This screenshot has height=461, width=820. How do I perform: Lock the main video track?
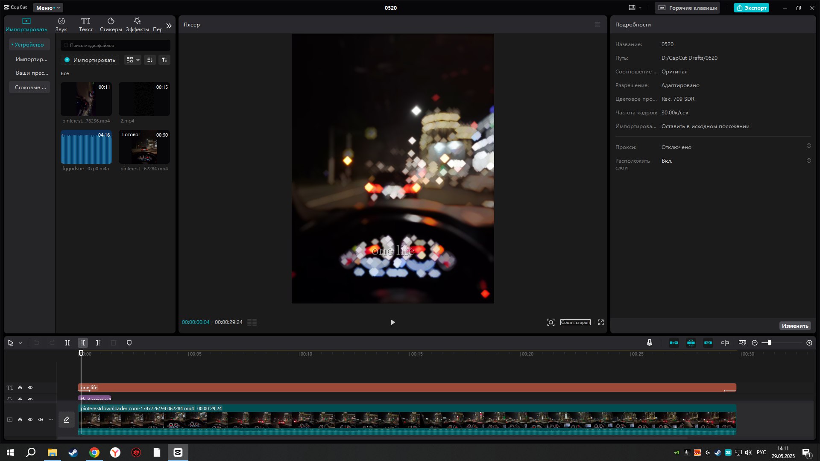coord(20,420)
